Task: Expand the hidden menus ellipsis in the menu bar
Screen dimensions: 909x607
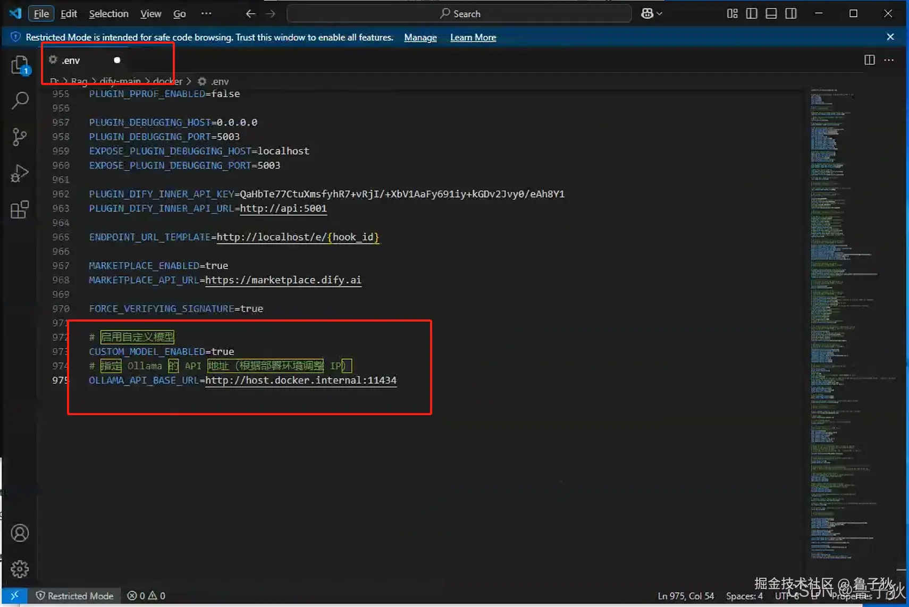Action: (206, 14)
